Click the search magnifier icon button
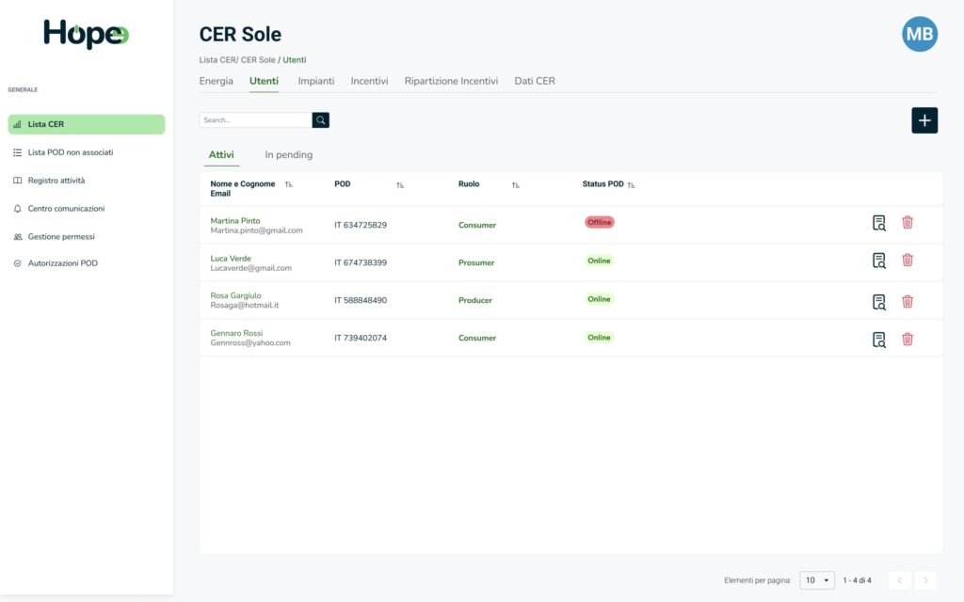The image size is (964, 602). 321,120
